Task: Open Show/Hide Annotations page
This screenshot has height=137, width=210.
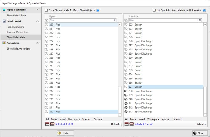Action: pyautogui.click(x=19, y=49)
